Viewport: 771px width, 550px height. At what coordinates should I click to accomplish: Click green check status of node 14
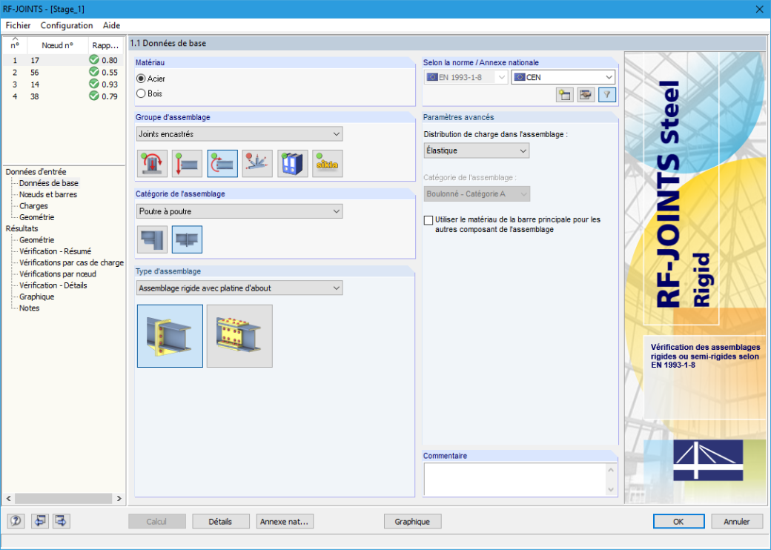click(x=94, y=84)
